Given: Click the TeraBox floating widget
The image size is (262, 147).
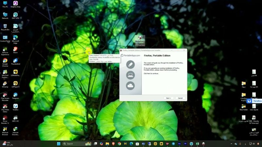Looking at the screenshot, I should tap(254, 101).
